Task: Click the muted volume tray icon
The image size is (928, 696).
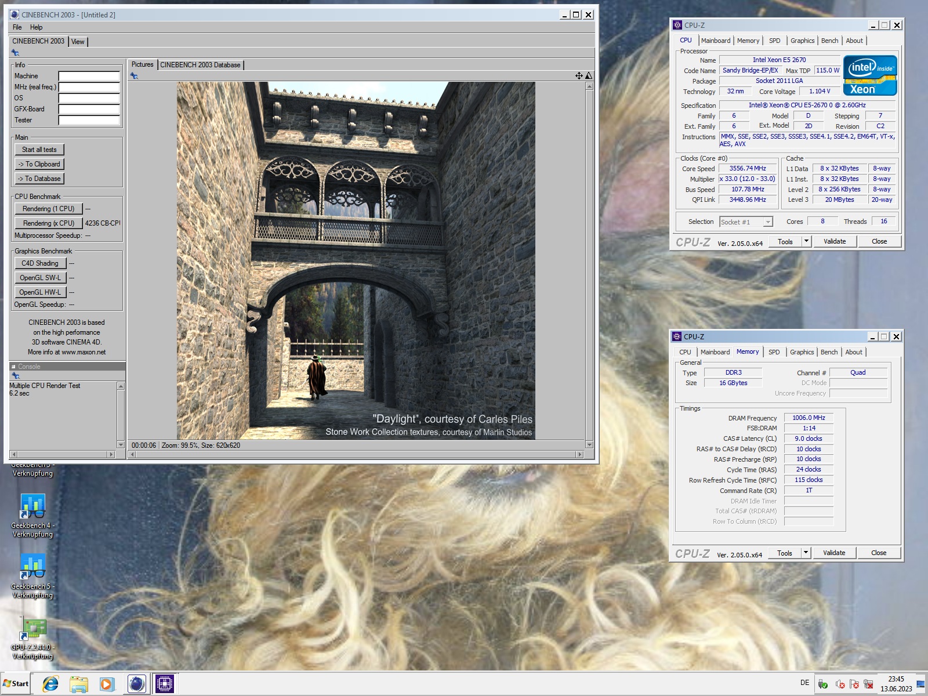Action: 839,684
